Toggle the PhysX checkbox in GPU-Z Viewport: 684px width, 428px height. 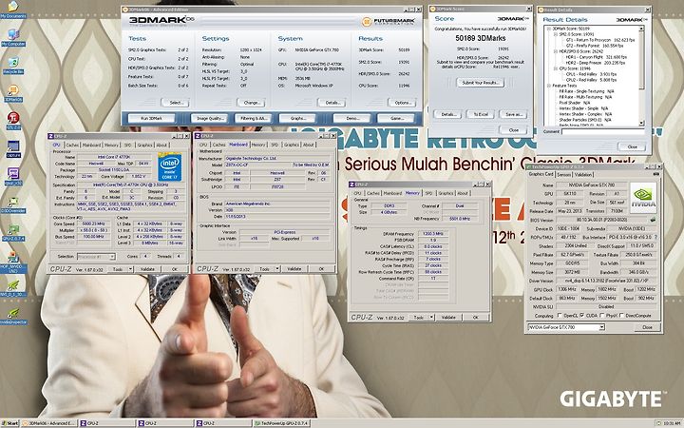click(x=602, y=316)
